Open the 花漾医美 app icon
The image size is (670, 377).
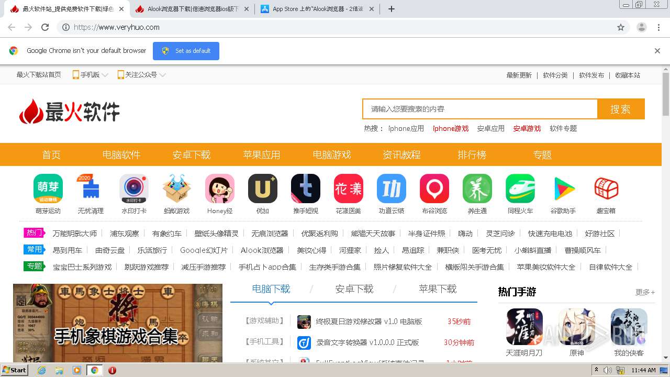pos(349,188)
